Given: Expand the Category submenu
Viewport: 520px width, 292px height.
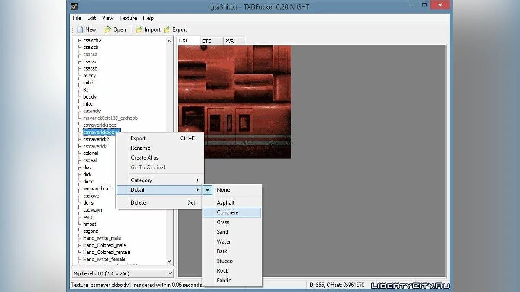Looking at the screenshot, I should [198, 180].
